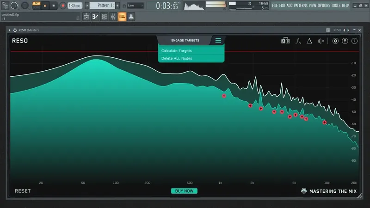
Task: Click the untitled2.flp hint panel text
Action: click(x=10, y=15)
